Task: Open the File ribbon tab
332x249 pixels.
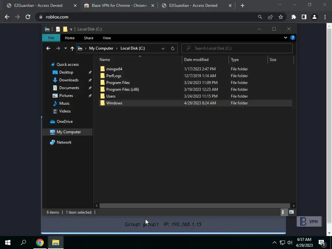Action: pos(51,38)
